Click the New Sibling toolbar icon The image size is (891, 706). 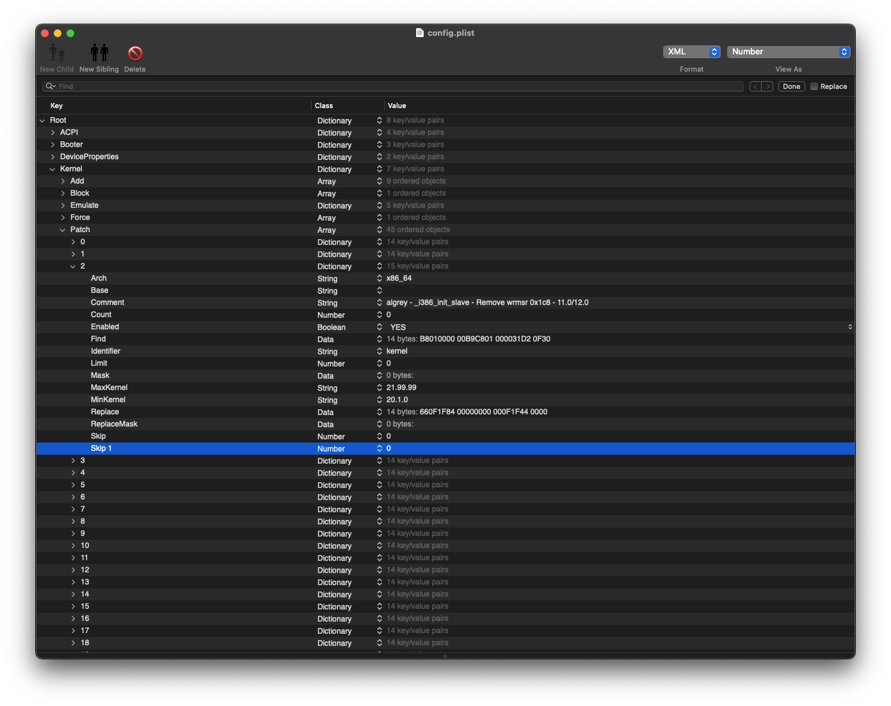(99, 52)
